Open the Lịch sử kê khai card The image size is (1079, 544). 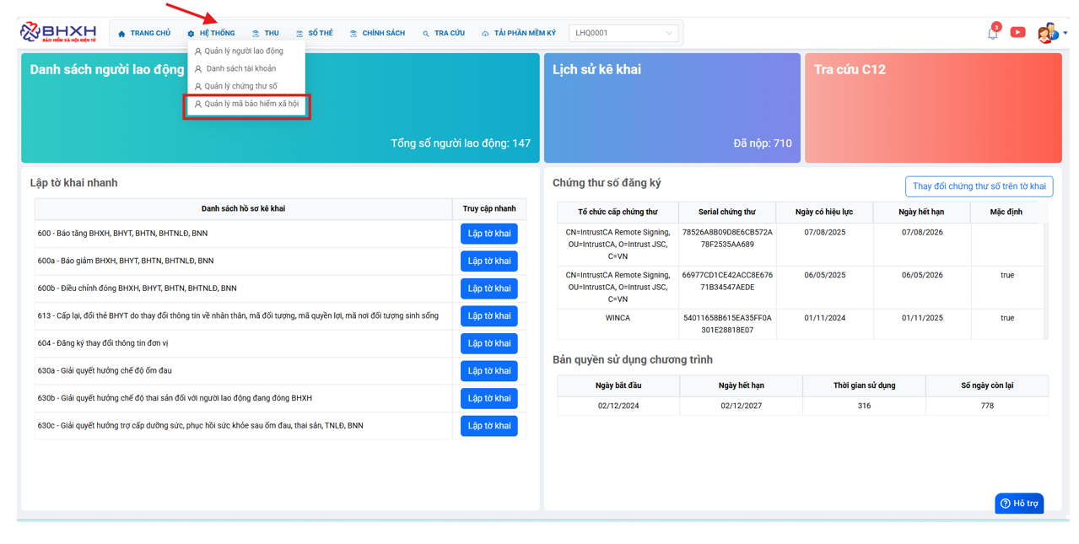(x=672, y=108)
